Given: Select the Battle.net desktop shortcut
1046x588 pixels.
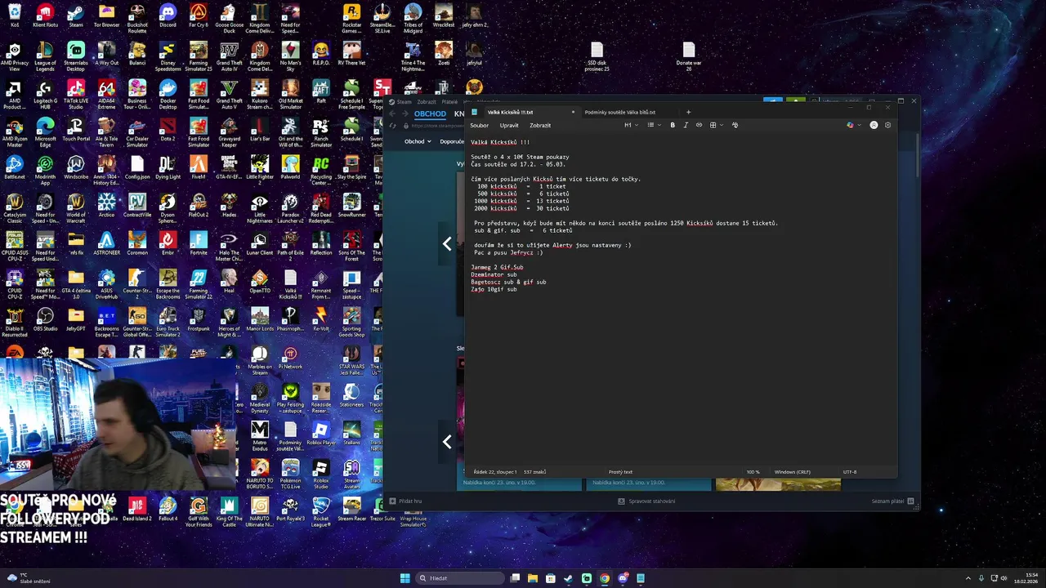Looking at the screenshot, I should pyautogui.click(x=15, y=166).
